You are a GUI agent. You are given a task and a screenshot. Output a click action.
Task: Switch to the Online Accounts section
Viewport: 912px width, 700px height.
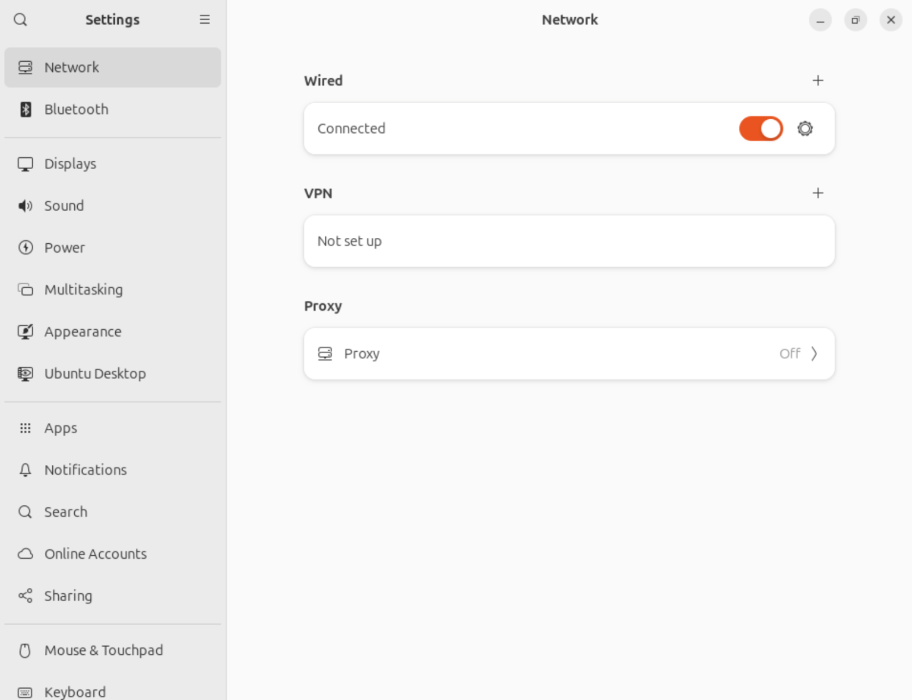[95, 554]
